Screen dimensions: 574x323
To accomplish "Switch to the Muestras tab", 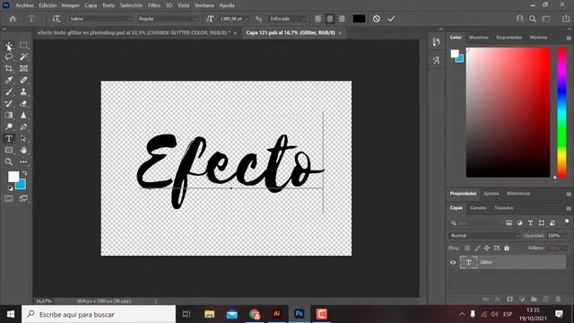I will coord(478,38).
